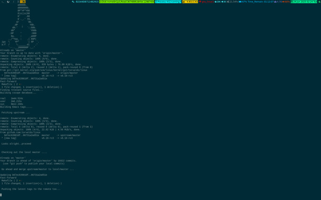
Task: Switch to the first terminal workspace icon
Action: [x=3, y=2]
